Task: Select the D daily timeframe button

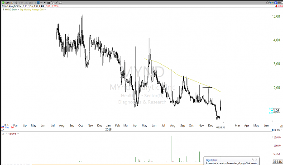Action: point(38,3)
